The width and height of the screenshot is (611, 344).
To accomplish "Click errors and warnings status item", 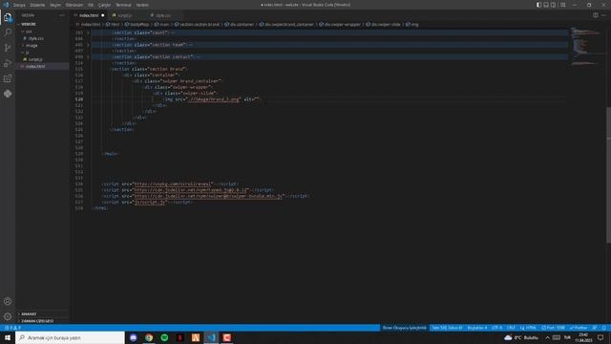I will 12,328.
